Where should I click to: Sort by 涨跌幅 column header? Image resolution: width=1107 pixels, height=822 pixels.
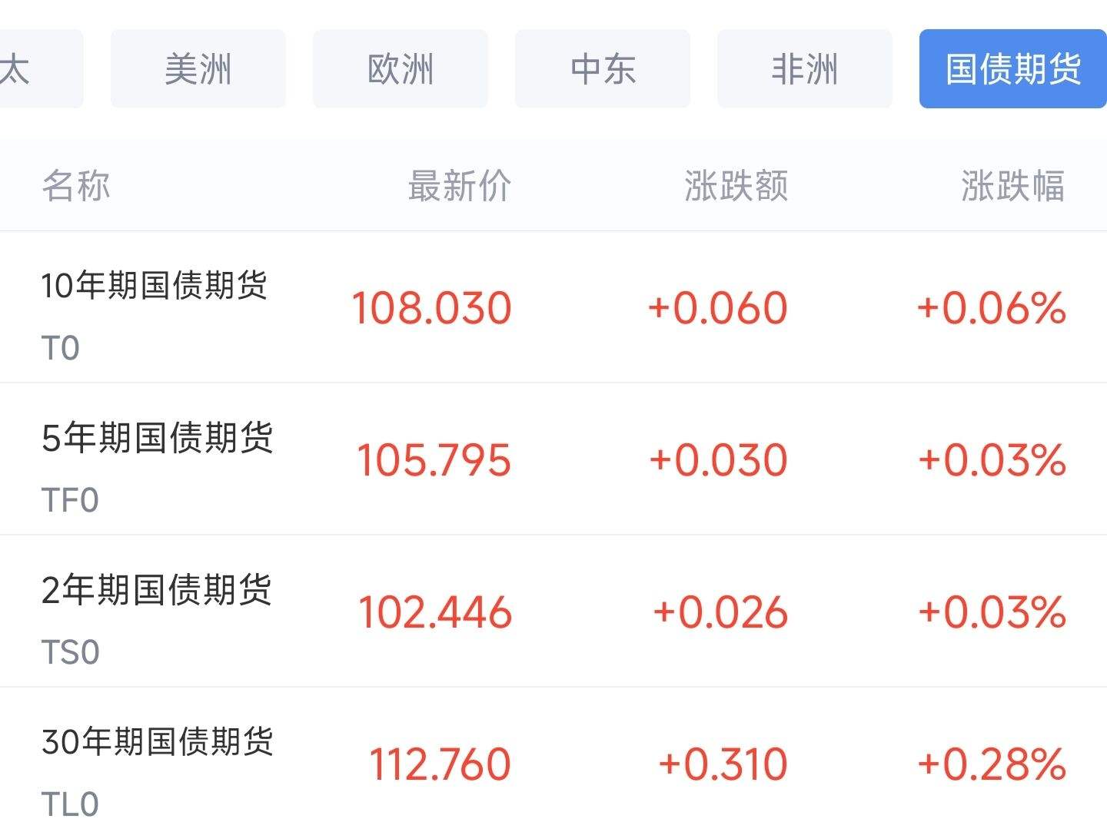point(1012,186)
